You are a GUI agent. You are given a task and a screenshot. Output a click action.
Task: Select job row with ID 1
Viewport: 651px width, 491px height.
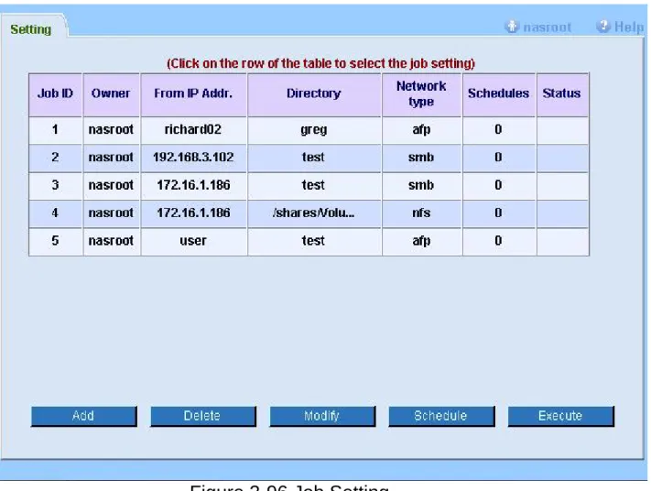[x=309, y=130]
